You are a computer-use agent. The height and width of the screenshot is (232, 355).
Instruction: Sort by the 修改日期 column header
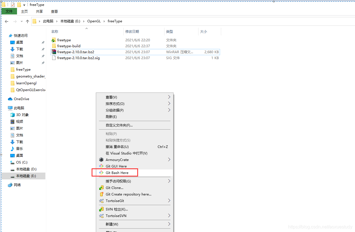(132, 32)
